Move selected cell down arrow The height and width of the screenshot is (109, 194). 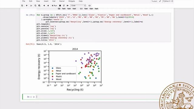point(48,5)
